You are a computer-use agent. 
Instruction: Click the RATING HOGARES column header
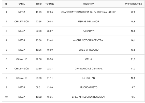point(133,4)
